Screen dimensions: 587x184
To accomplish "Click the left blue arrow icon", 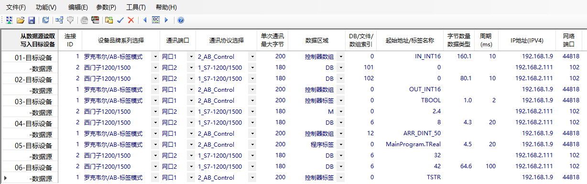I will [x=145, y=20].
